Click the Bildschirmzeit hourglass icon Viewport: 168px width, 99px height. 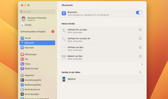pos(22,69)
